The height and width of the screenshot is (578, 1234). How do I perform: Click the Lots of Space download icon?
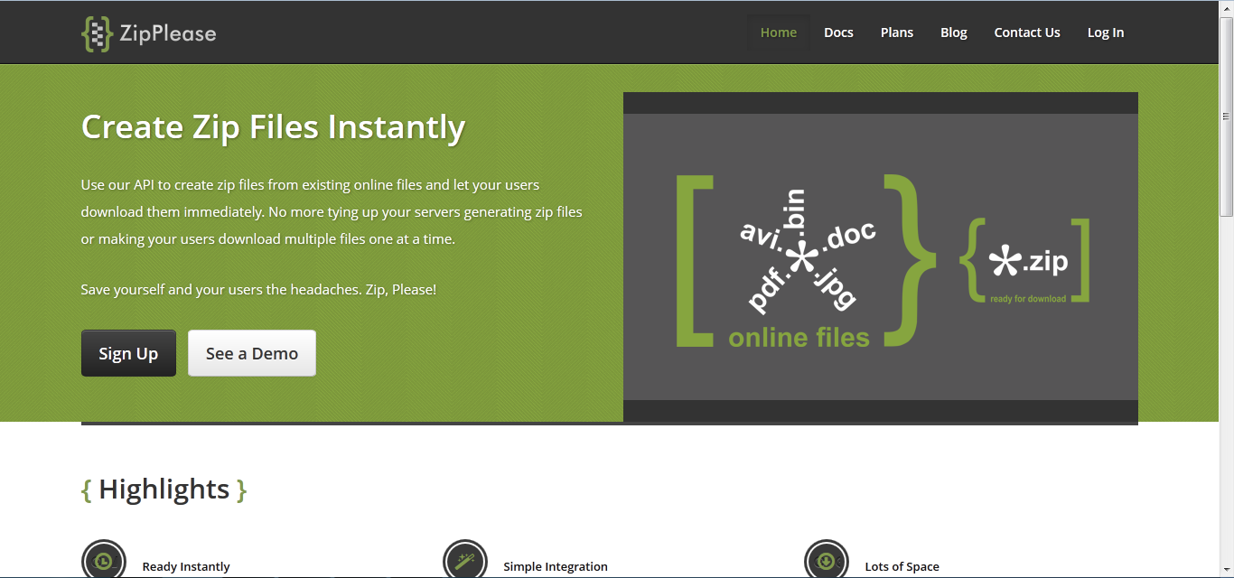[827, 560]
